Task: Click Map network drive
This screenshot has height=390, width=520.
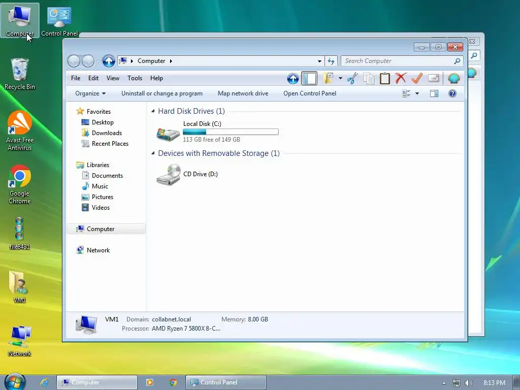Action: point(243,93)
